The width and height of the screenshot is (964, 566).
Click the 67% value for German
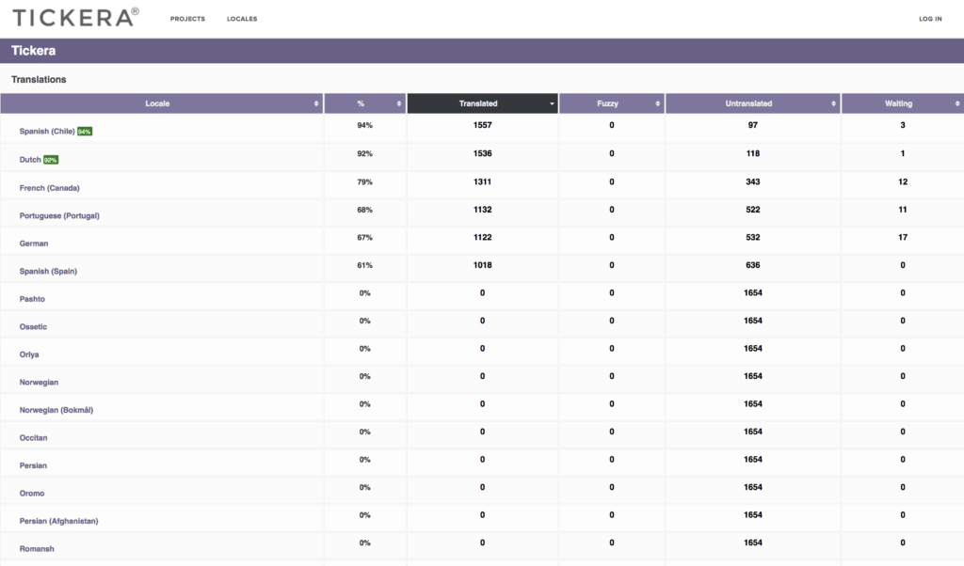point(364,237)
